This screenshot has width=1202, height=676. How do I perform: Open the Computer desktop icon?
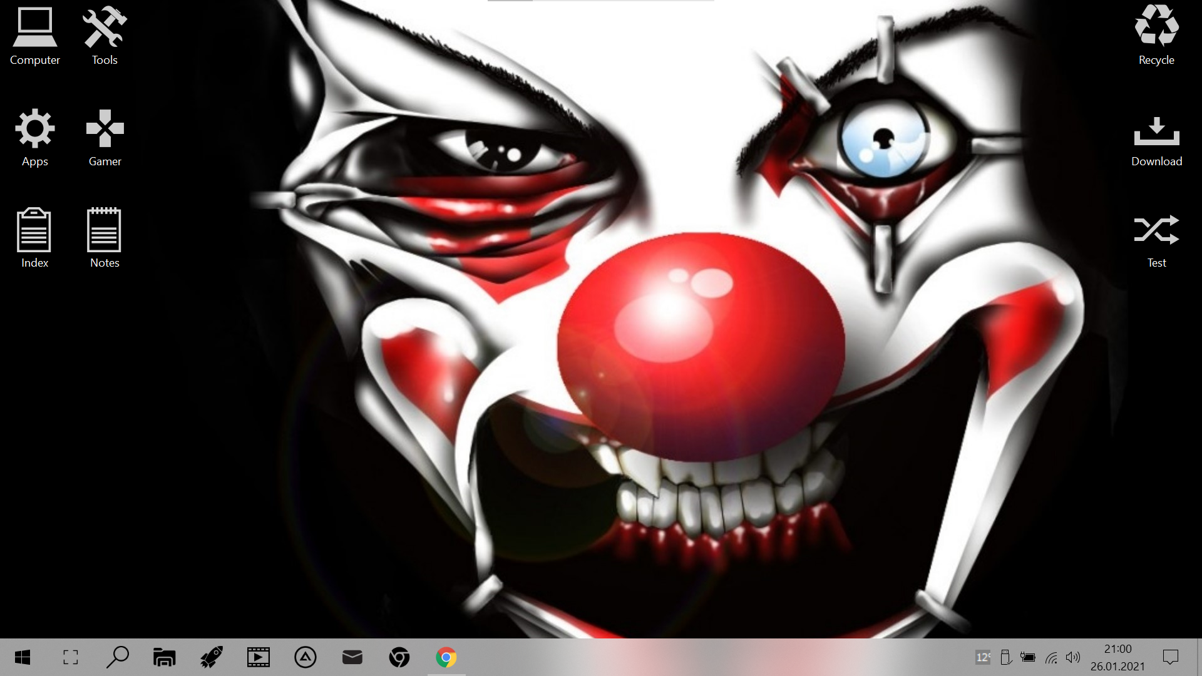pos(35,36)
